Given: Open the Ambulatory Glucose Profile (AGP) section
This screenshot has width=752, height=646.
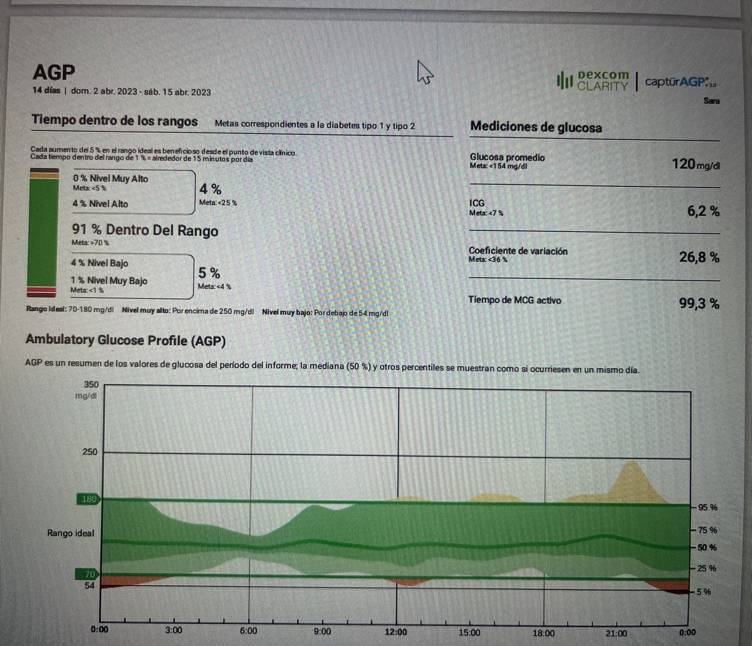Looking at the screenshot, I should [x=125, y=341].
